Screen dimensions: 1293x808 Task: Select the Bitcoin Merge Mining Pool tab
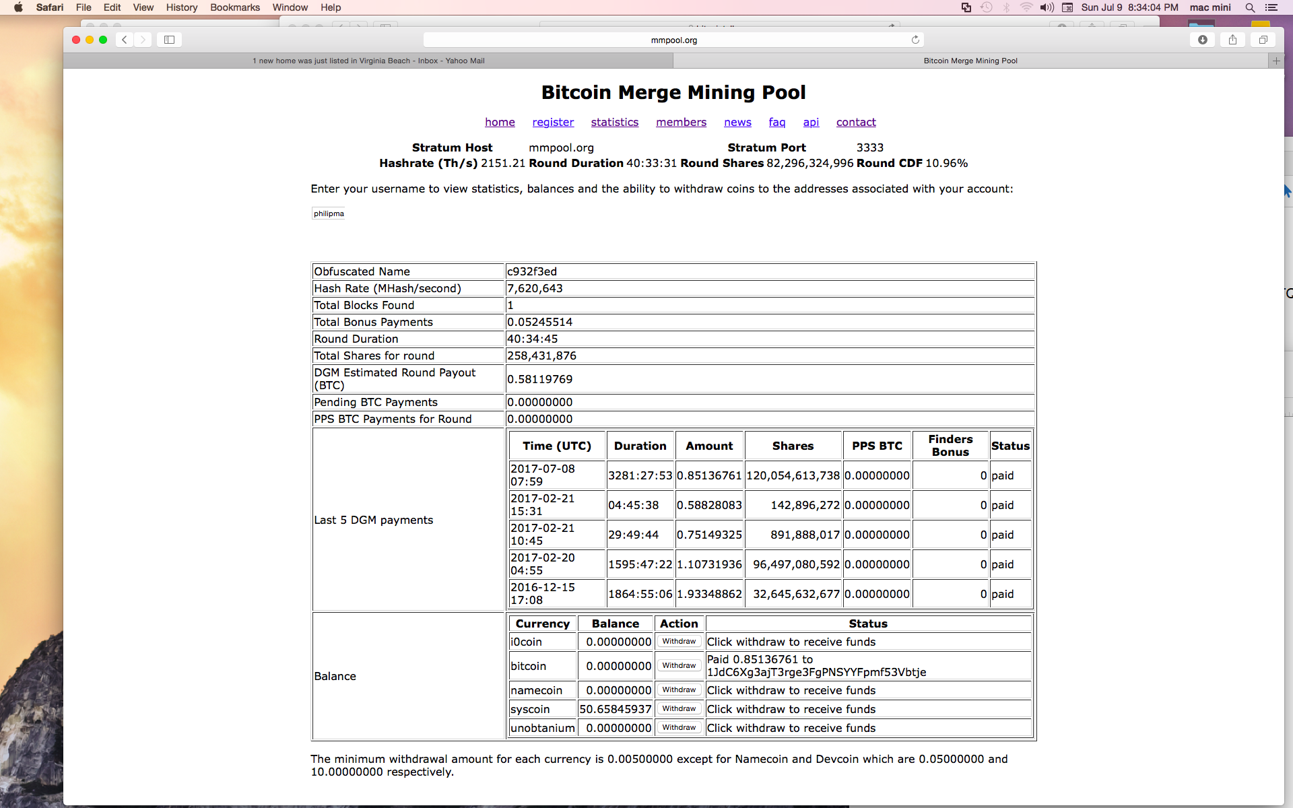coord(970,61)
